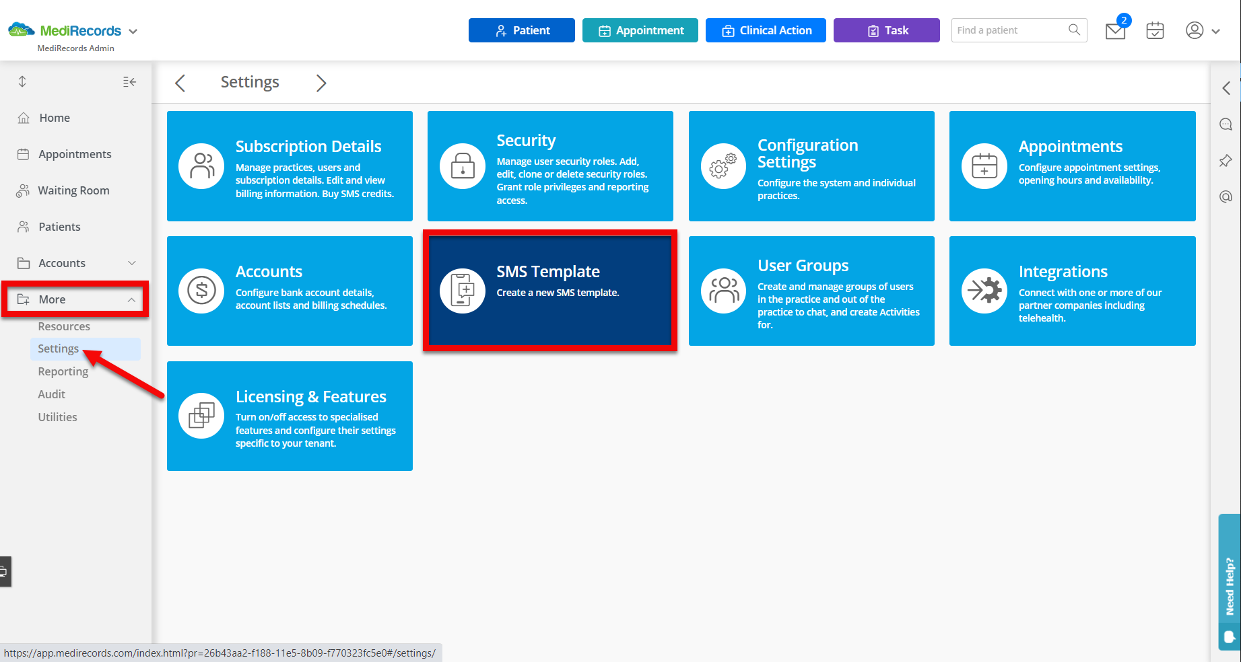
Task: Click the pin icon in right sidebar
Action: [x=1226, y=160]
